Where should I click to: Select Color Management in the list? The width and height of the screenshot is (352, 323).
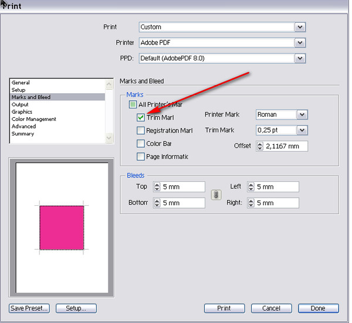tap(57, 119)
